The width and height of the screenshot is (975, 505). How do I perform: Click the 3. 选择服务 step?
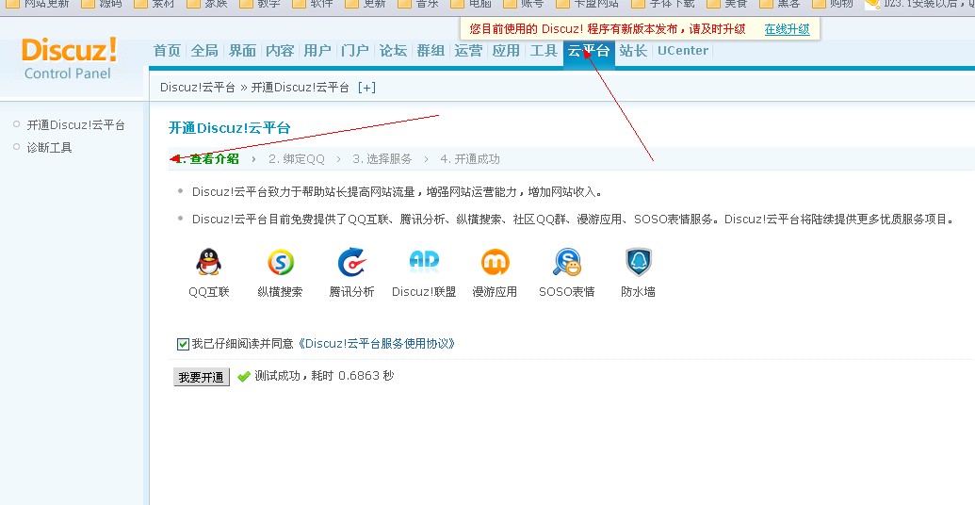tap(382, 159)
